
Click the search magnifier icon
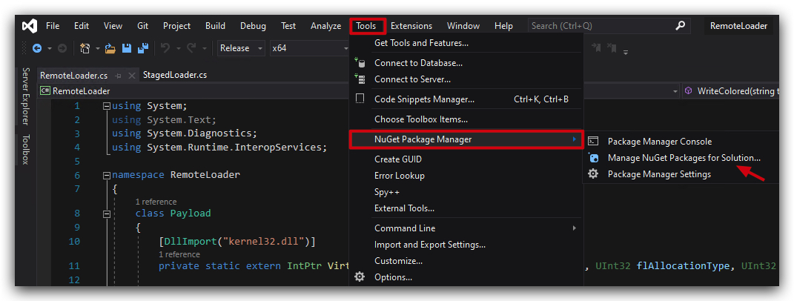point(681,25)
